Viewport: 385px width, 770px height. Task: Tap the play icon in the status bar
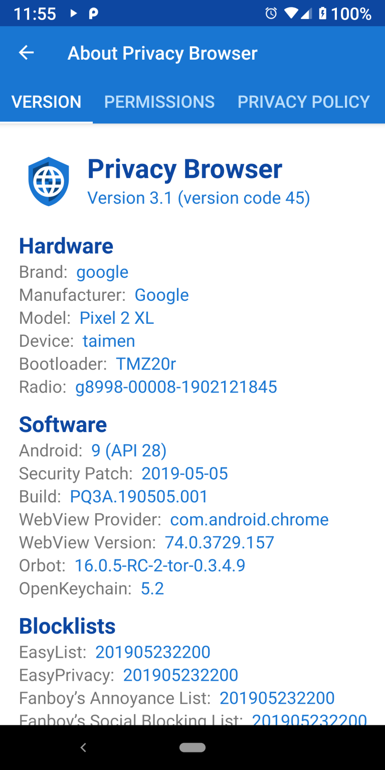(x=73, y=14)
